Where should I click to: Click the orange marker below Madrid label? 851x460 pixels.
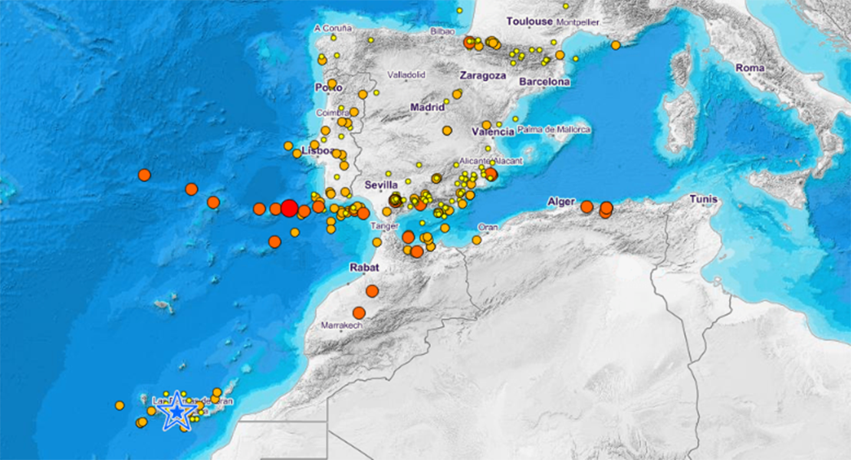[447, 130]
